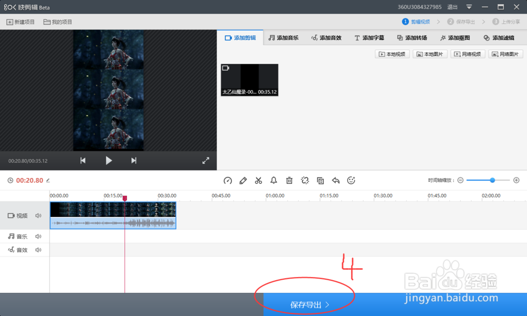Mute the 视频 track speaker

coord(38,215)
